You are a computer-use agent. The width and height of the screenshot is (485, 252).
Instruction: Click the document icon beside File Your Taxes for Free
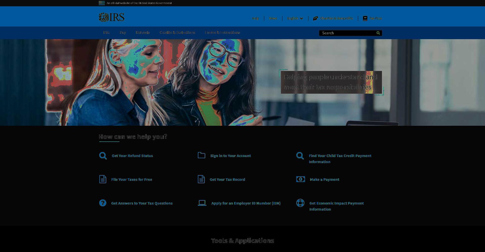pos(103,179)
